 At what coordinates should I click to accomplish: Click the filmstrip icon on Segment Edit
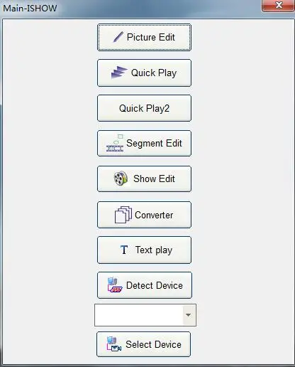tap(115, 143)
